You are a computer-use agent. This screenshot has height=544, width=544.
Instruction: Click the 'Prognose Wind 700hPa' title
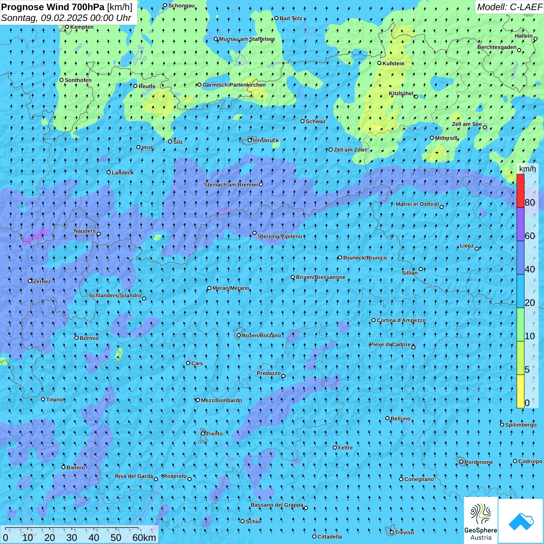[53, 7]
